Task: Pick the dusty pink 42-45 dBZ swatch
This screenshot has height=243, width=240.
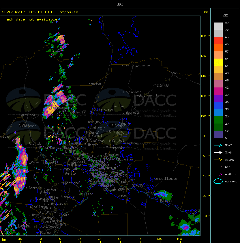Action: [218, 84]
